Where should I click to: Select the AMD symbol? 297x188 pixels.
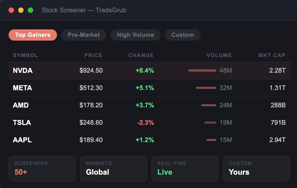click(x=21, y=105)
